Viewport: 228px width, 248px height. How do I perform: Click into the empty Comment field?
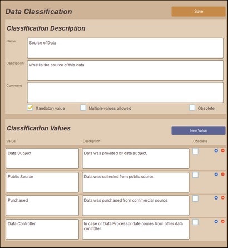click(x=125, y=93)
